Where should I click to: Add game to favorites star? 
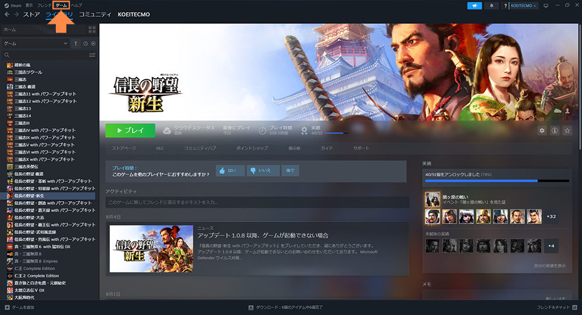tap(567, 131)
